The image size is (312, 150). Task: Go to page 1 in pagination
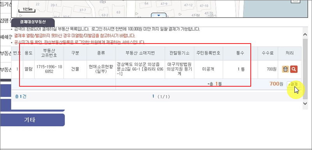coord(153,96)
